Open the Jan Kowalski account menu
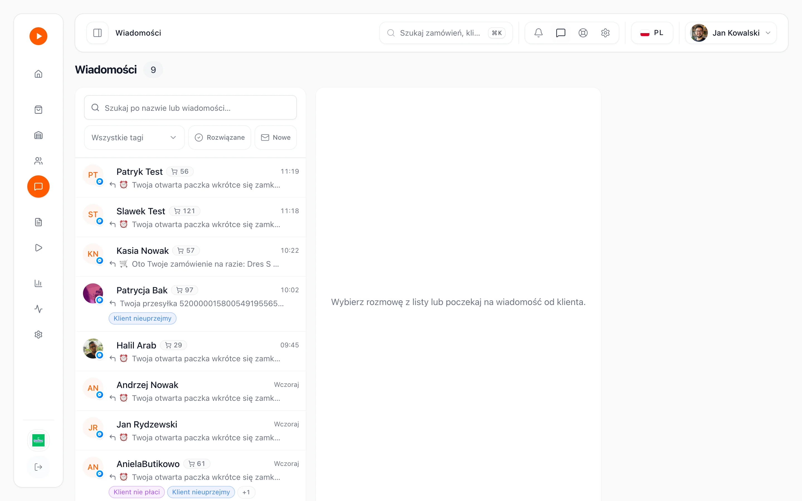Viewport: 802px width, 501px height. [x=731, y=33]
